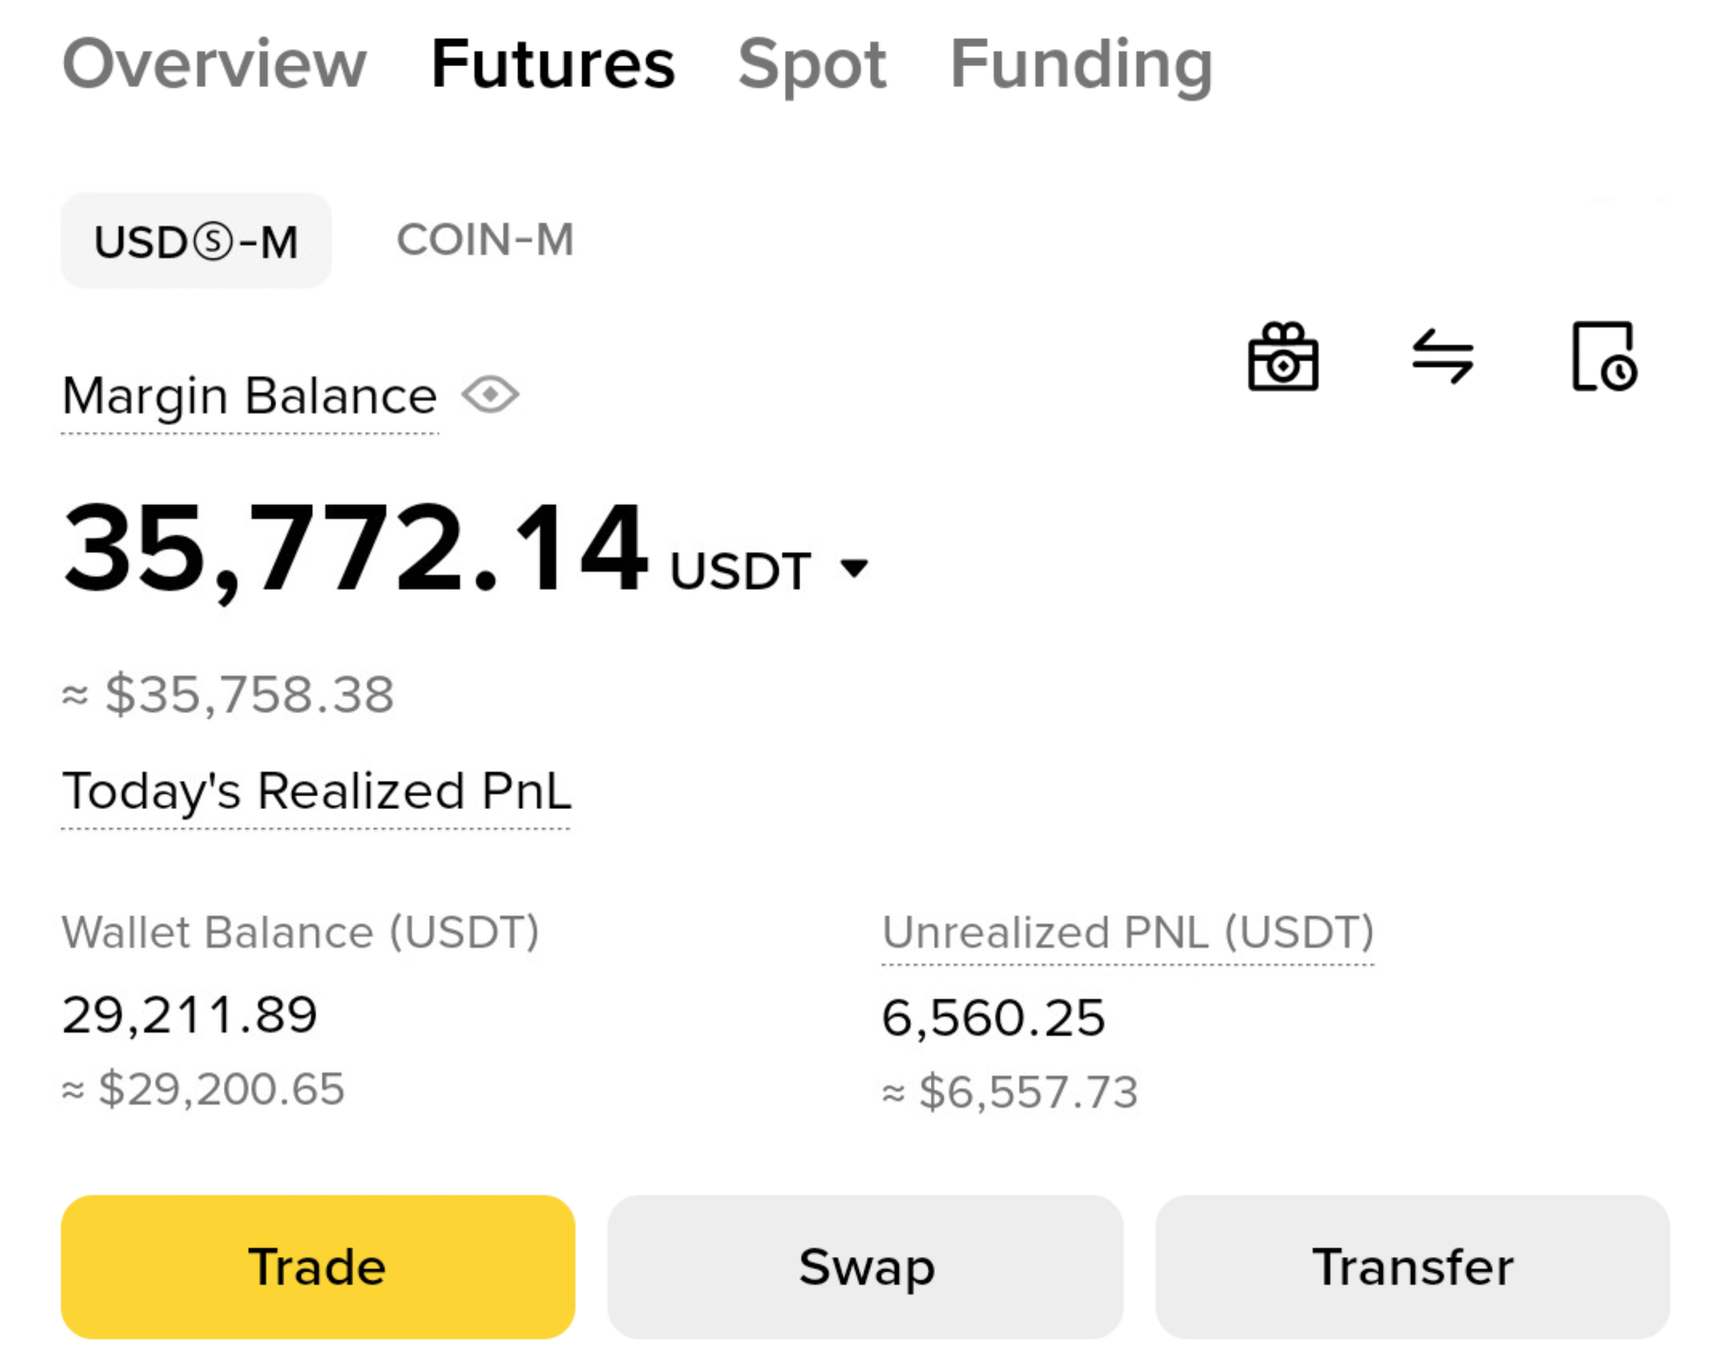Expand the USDT currency dropdown arrow
1731x1360 pixels.
click(x=854, y=568)
